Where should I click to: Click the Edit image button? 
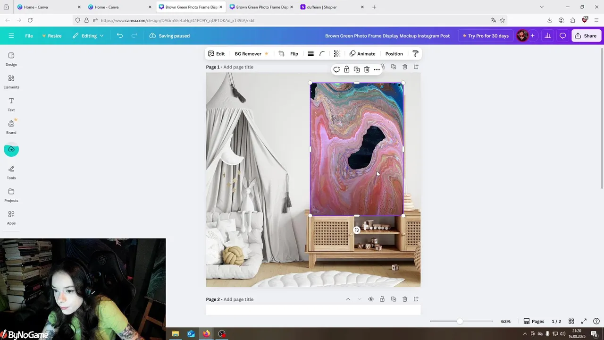[x=217, y=54]
